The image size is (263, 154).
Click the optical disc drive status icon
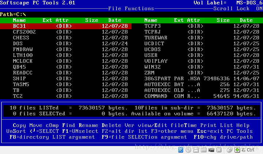[x=188, y=150]
